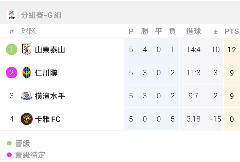Sort by the PTS column header
Viewport: 240px width, 162px height.
[x=232, y=31]
